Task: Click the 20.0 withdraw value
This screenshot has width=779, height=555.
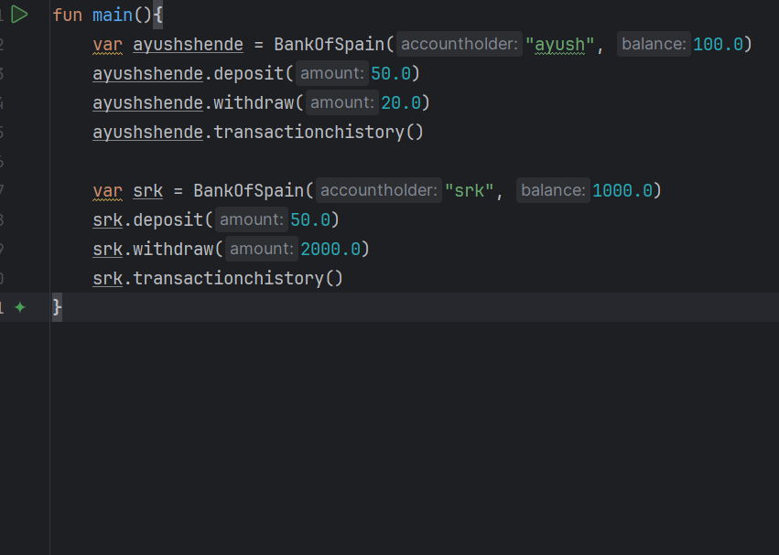Action: [401, 102]
